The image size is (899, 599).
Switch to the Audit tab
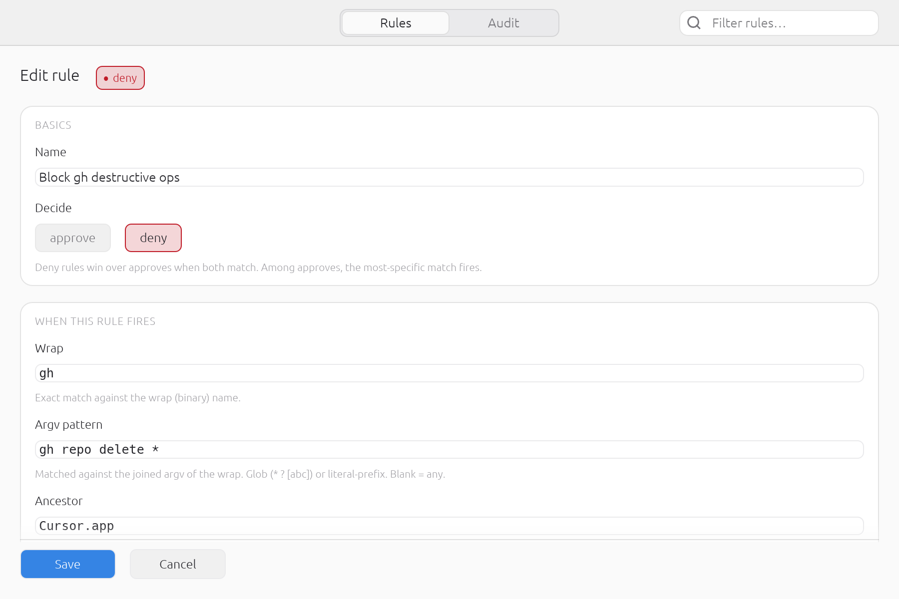[503, 23]
